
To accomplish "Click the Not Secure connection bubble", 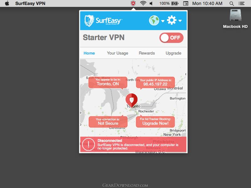I will point(108,122).
